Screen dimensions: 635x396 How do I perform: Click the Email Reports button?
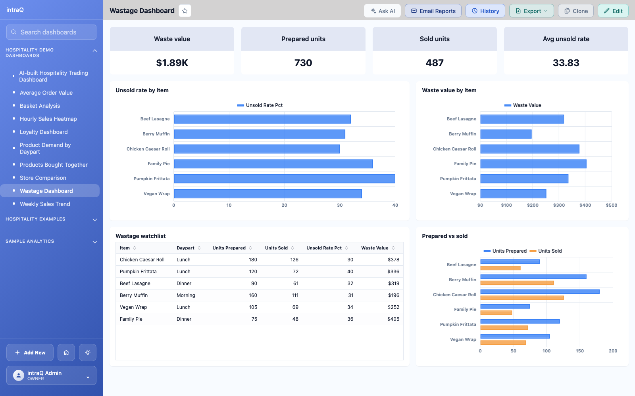point(433,11)
